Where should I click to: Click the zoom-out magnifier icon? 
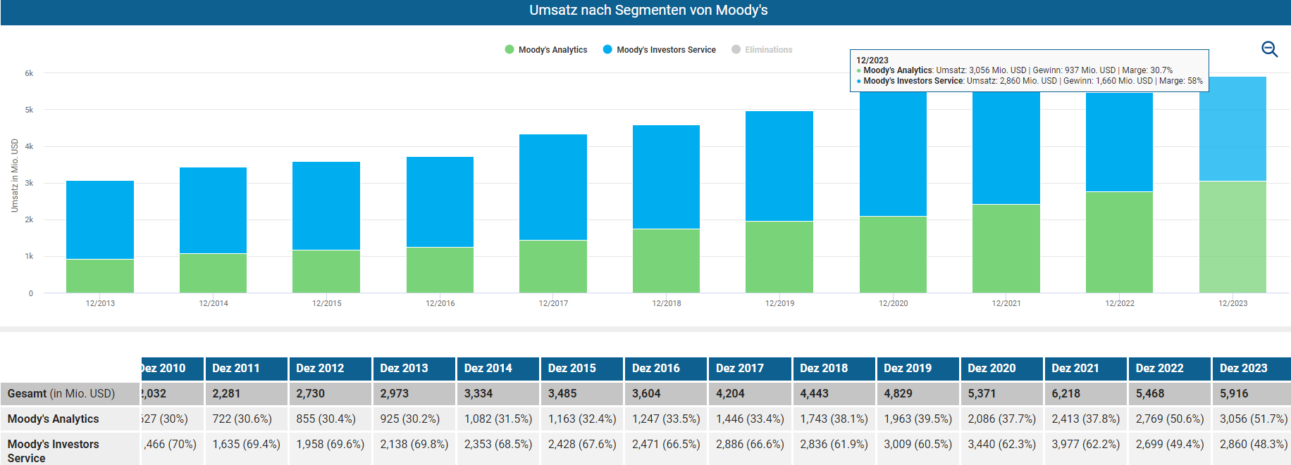click(1269, 49)
